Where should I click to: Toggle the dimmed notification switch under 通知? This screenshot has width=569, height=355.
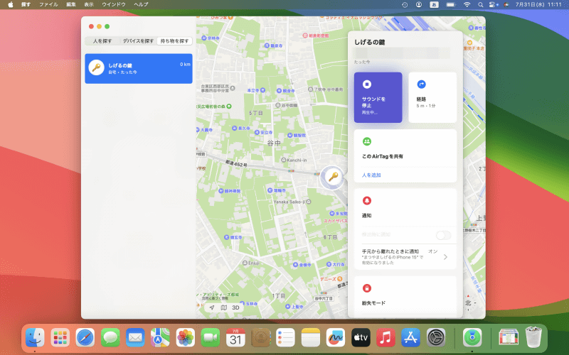(x=443, y=235)
